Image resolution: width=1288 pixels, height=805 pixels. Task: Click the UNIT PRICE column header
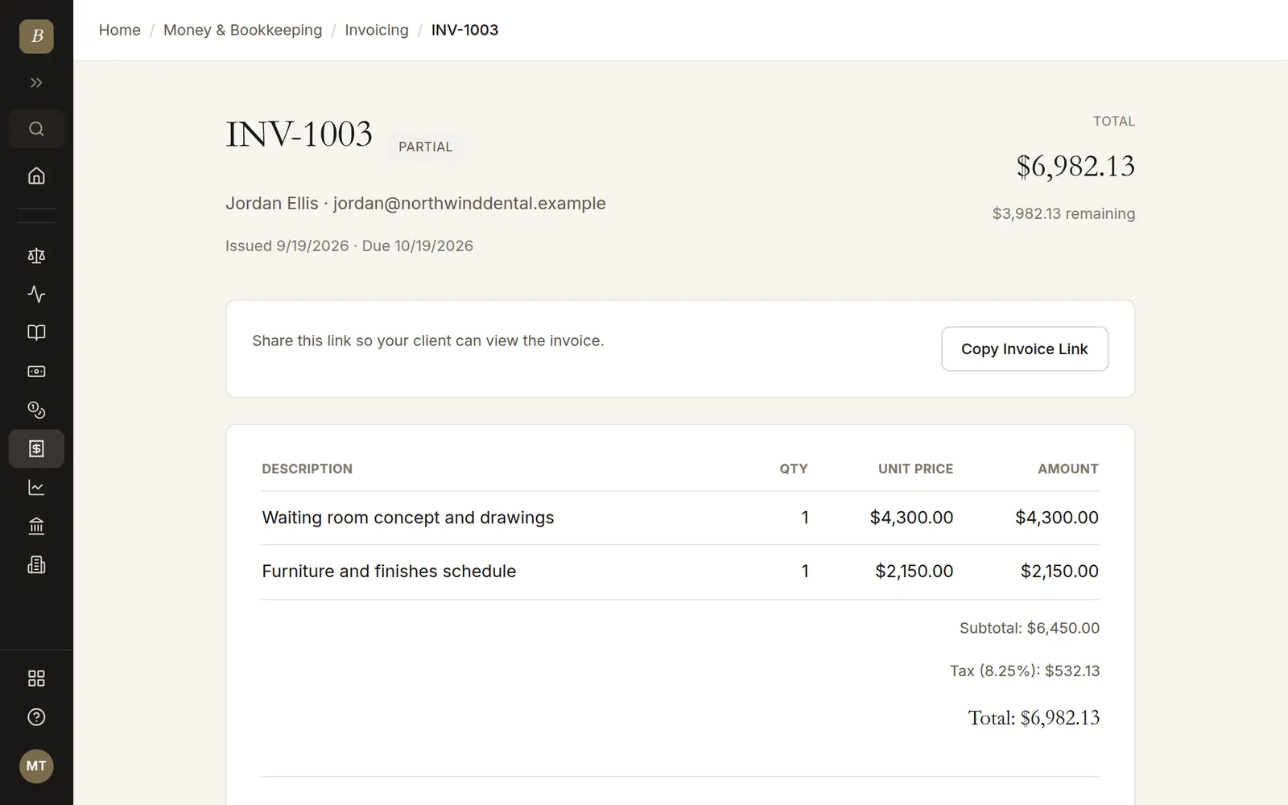[915, 469]
